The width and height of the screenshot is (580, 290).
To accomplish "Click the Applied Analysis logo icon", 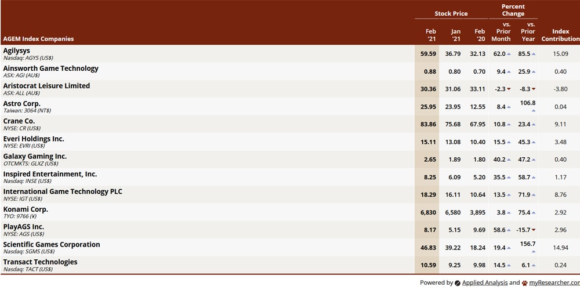I will point(458,283).
